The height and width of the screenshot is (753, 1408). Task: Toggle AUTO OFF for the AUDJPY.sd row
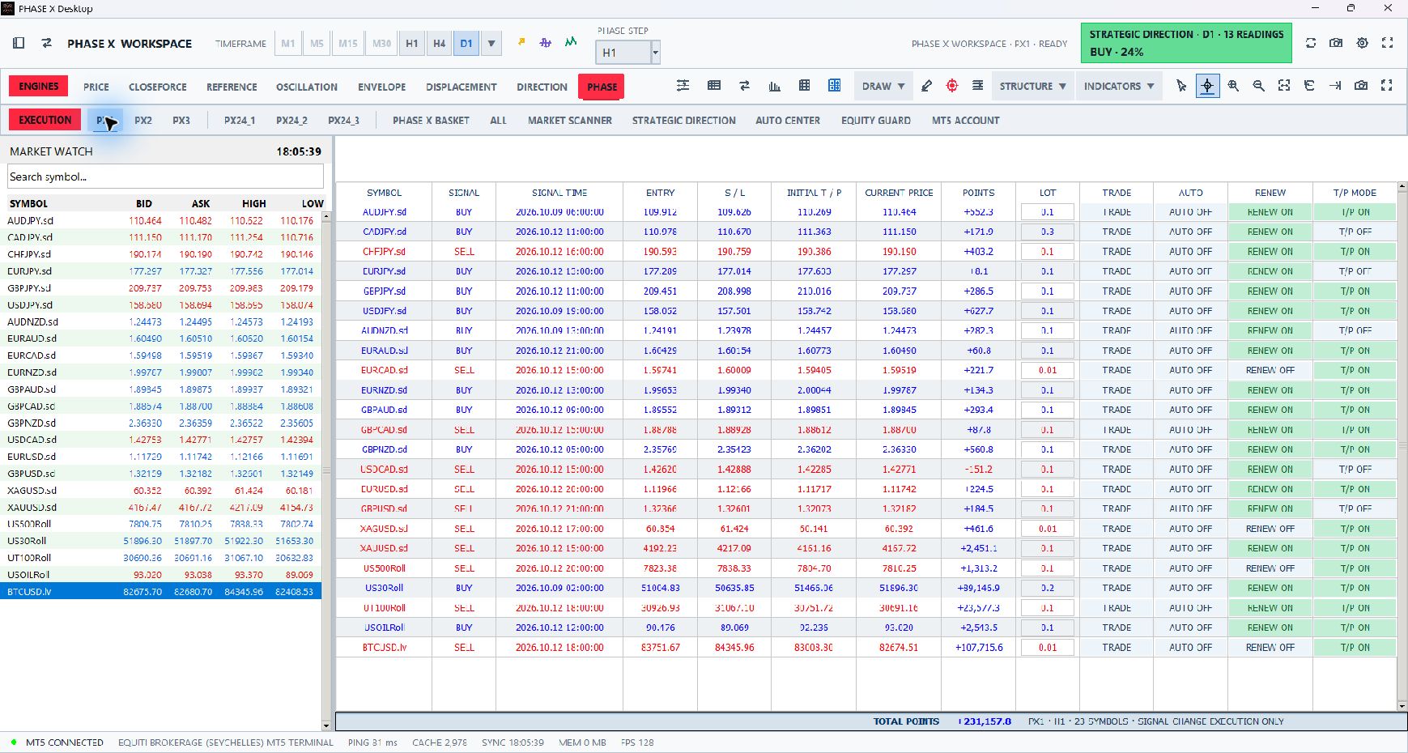(x=1190, y=212)
